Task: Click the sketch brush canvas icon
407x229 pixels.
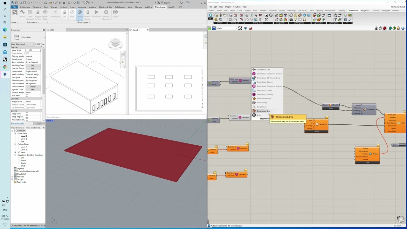Action: (x=251, y=28)
